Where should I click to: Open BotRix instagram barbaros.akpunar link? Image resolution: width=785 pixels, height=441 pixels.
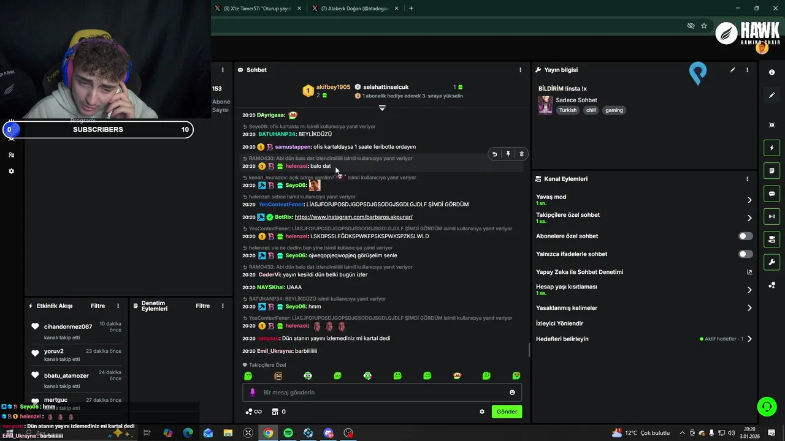(x=354, y=217)
